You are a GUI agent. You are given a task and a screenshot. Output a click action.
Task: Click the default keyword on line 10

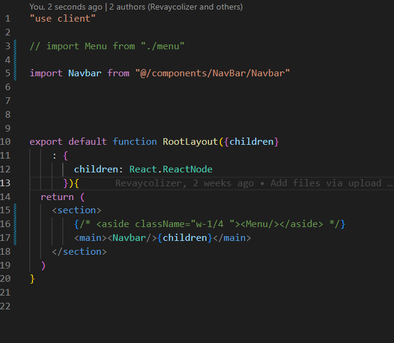(88, 142)
